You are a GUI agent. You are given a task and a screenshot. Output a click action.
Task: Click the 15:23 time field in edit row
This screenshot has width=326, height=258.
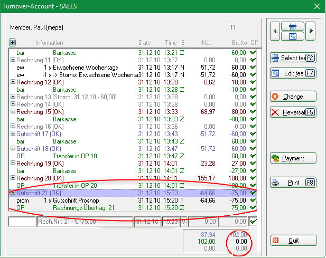click(x=171, y=222)
